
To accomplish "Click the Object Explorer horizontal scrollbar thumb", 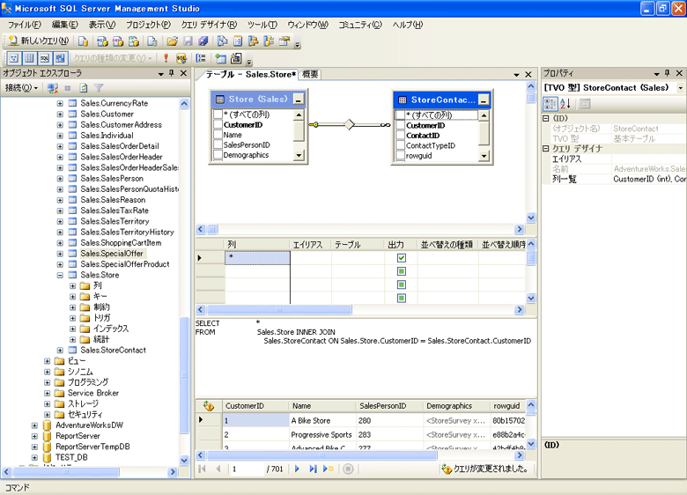I will [x=66, y=472].
